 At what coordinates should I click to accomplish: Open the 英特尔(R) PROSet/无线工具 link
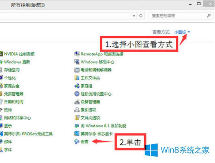(28, 134)
